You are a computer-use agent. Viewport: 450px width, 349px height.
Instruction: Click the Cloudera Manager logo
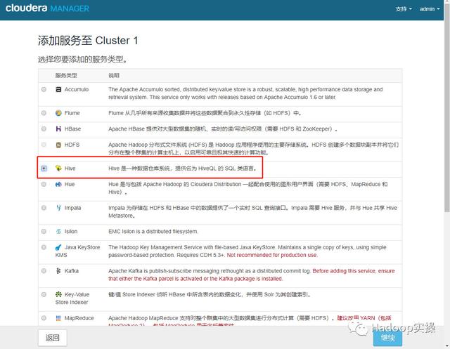coord(47,8)
